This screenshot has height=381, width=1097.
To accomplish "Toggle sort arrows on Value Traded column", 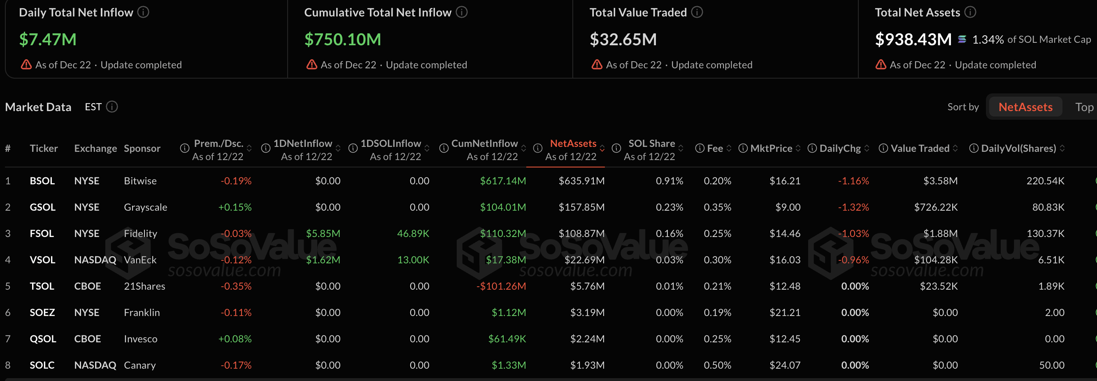I will click(955, 148).
